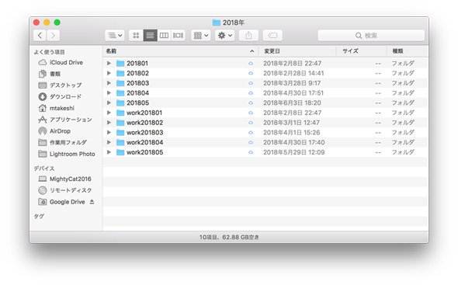Select the work201804 folder name
The height and width of the screenshot is (285, 458).
tap(144, 142)
